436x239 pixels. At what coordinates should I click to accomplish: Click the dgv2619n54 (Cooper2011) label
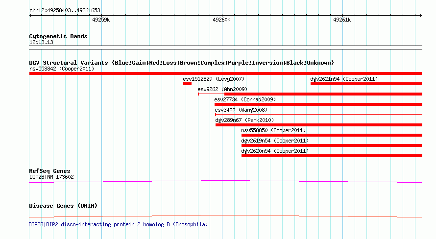point(275,141)
